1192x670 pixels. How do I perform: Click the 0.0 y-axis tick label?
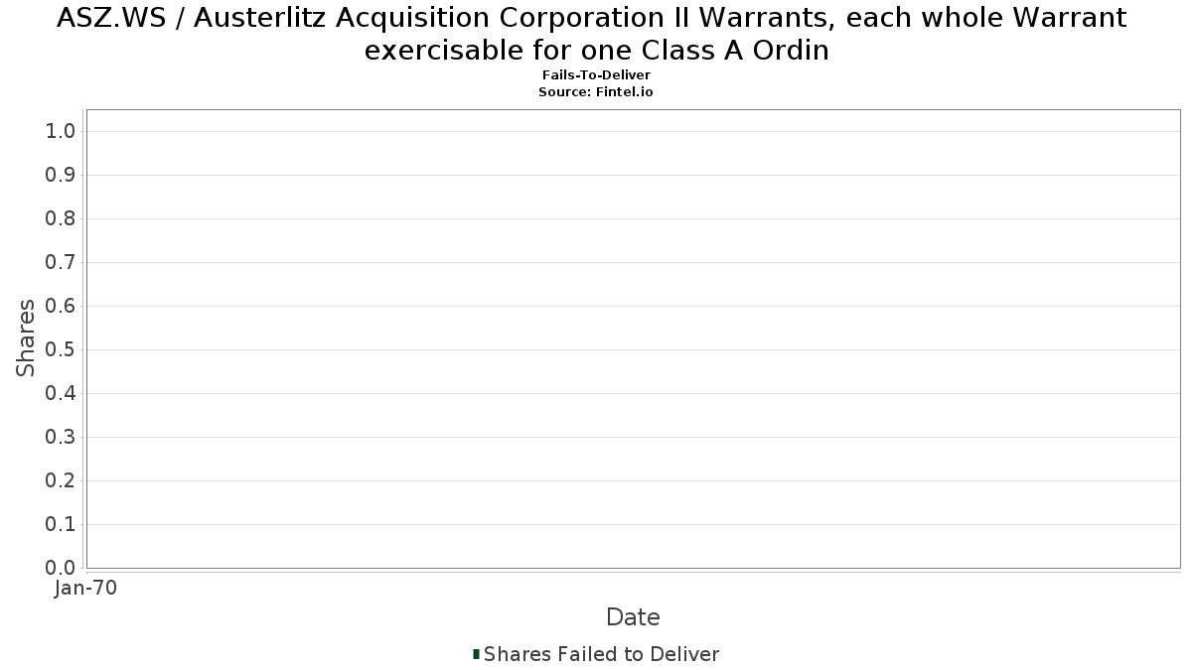pyautogui.click(x=61, y=568)
